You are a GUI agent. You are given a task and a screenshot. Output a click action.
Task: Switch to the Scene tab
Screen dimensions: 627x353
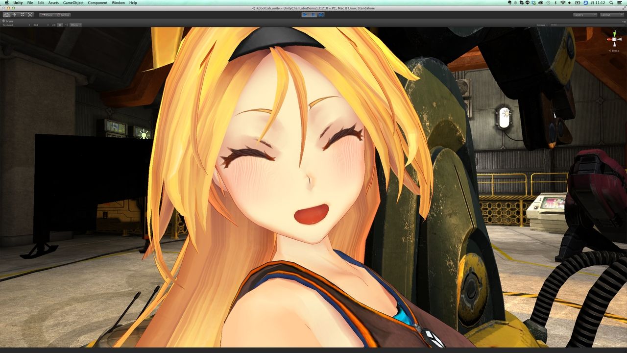coord(9,21)
